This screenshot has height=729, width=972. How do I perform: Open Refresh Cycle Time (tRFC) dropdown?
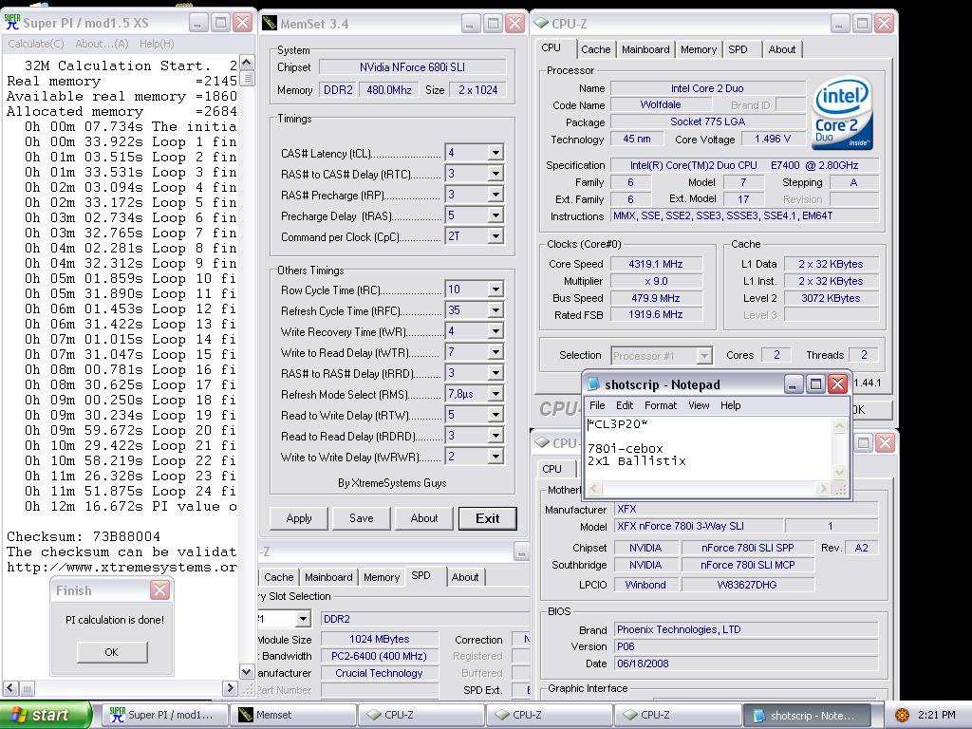pos(495,310)
